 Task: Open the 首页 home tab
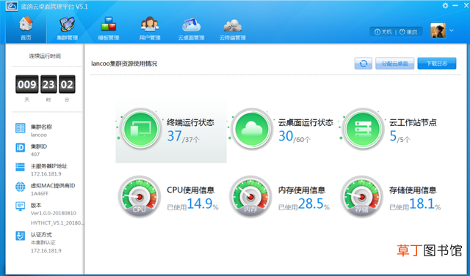coord(26,29)
